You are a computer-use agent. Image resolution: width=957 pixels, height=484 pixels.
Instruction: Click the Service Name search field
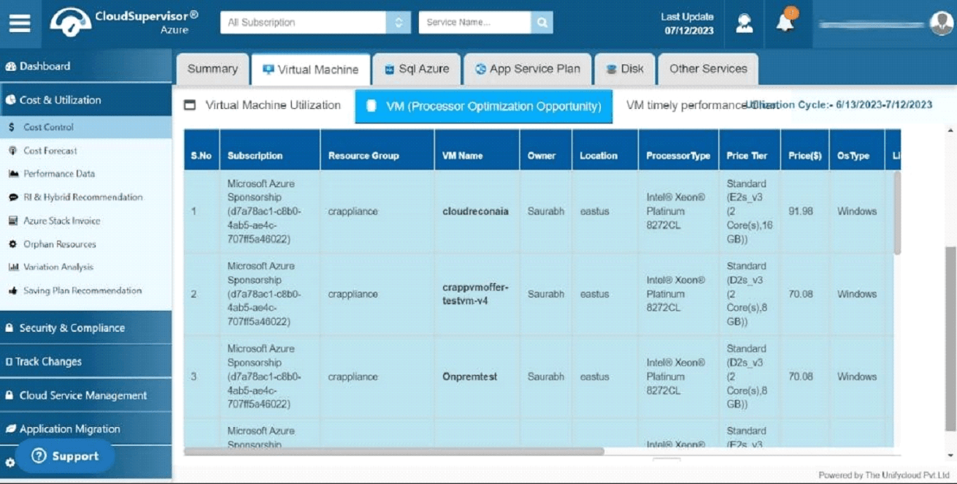tap(474, 23)
